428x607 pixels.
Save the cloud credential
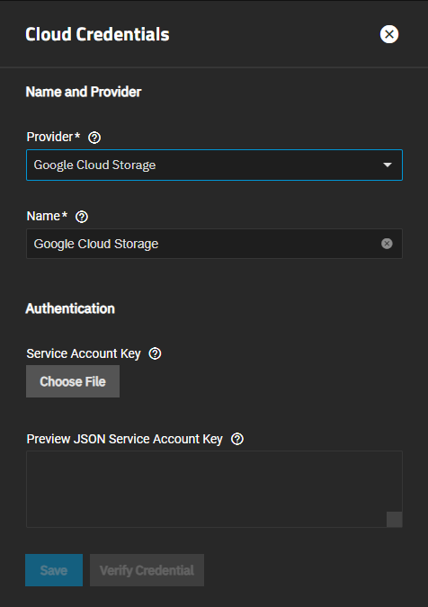click(54, 570)
